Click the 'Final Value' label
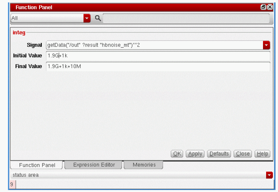 pos(29,66)
